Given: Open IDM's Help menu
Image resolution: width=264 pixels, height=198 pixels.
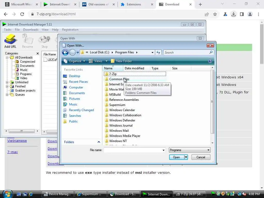Looking at the screenshot, I should pyautogui.click(x=55, y=30).
